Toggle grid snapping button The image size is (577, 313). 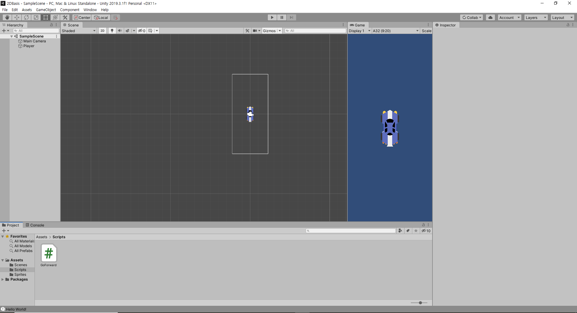pyautogui.click(x=115, y=17)
